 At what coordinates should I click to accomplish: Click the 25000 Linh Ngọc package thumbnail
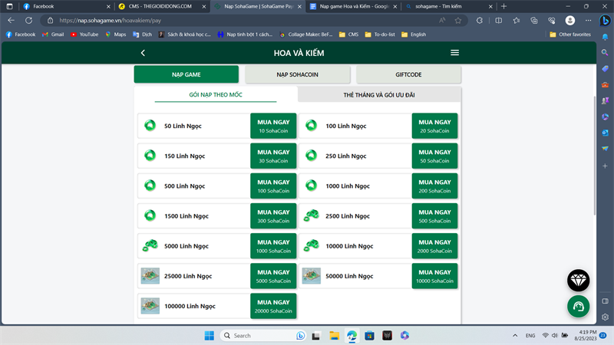click(x=150, y=276)
